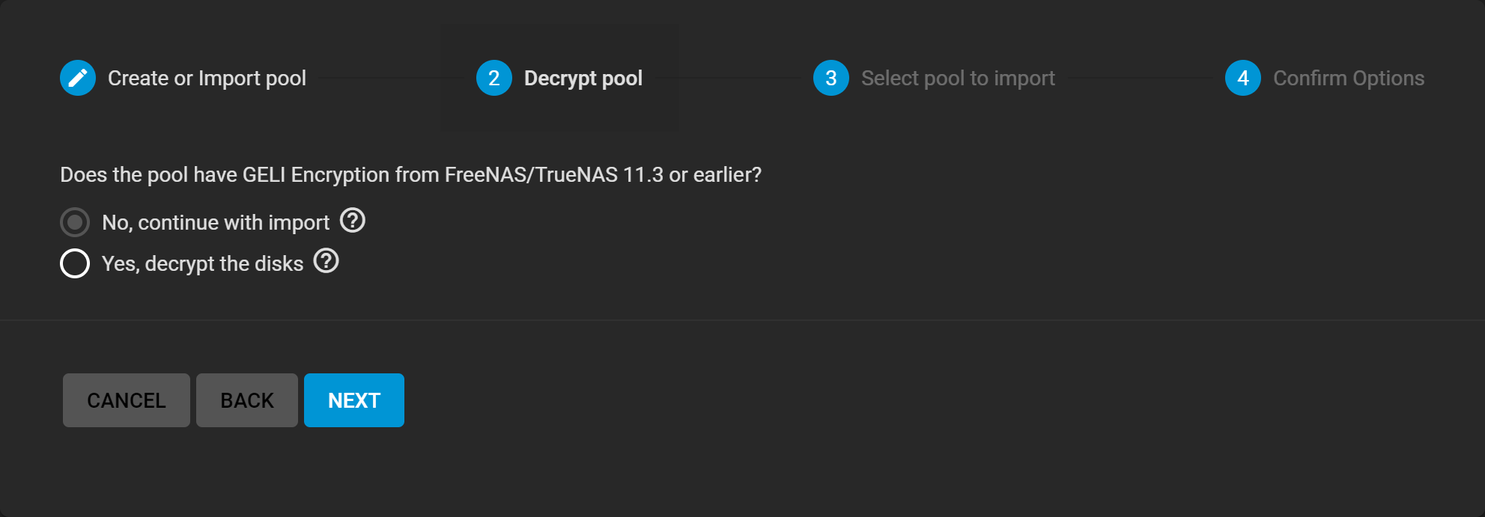
Task: Click the pencil edit icon for step one
Action: click(x=78, y=78)
